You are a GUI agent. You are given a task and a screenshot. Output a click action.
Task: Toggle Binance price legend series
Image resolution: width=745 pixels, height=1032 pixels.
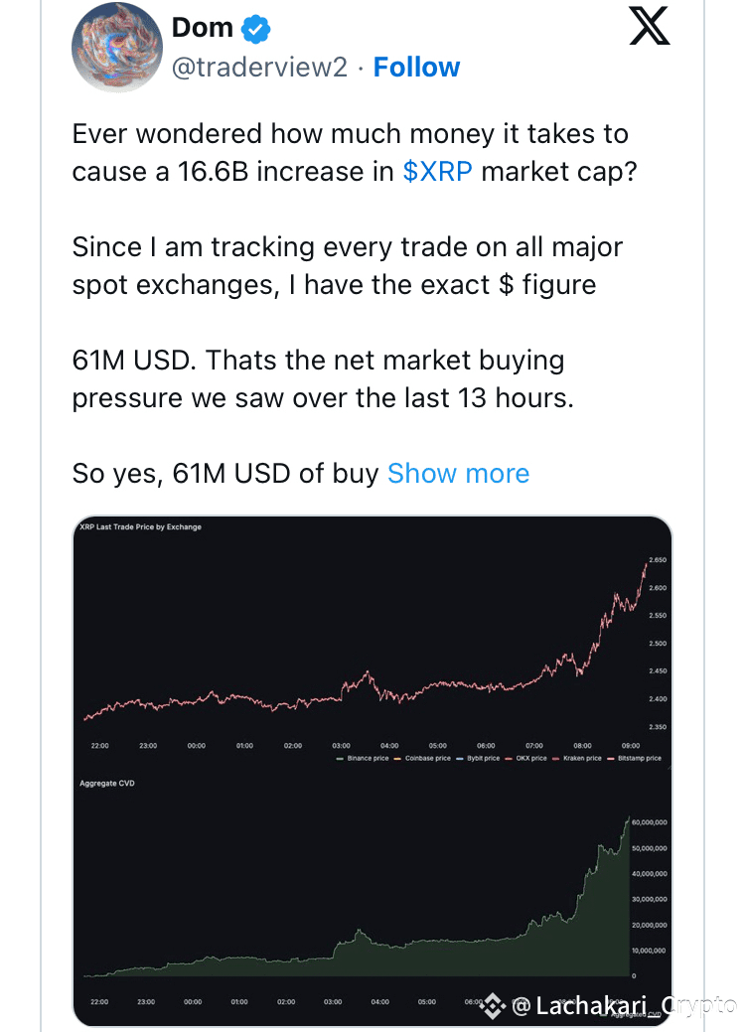tap(363, 758)
